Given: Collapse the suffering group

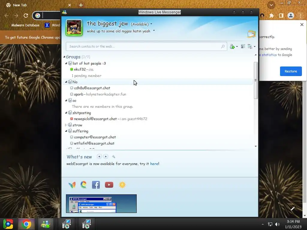Looking at the screenshot, I should pos(66,131).
